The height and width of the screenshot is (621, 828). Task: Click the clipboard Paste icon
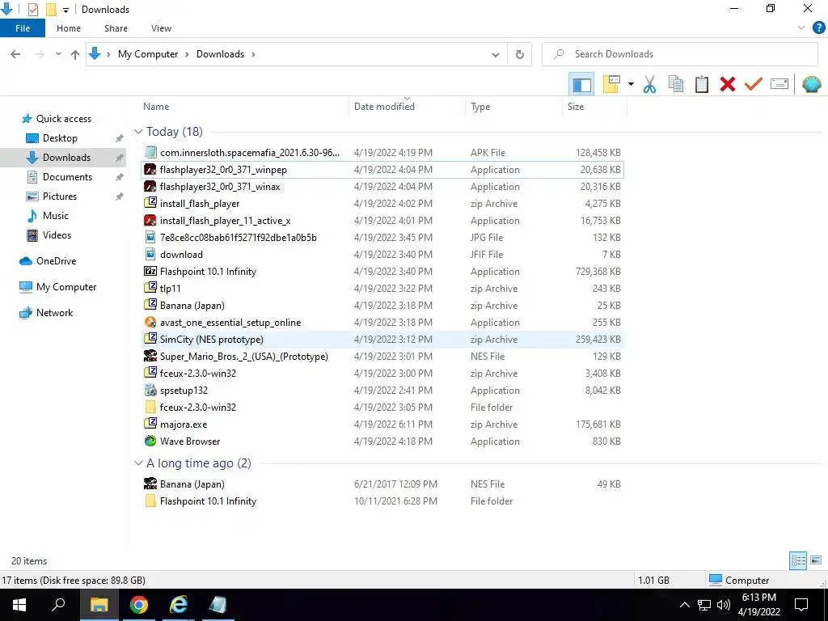tap(702, 84)
